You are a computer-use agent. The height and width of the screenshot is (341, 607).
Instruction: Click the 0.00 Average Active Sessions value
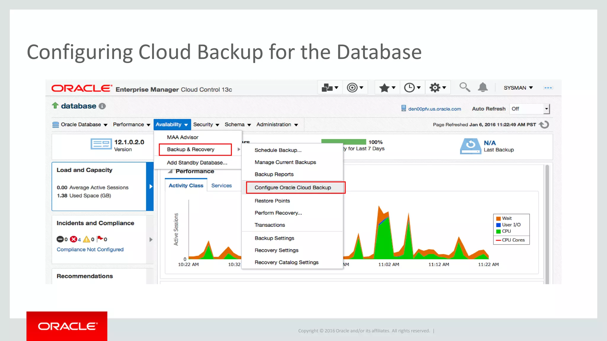62,188
